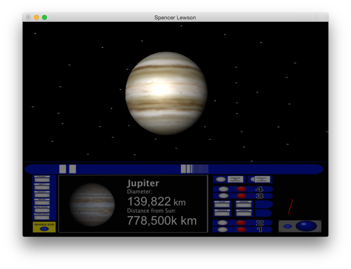The width and height of the screenshot is (351, 269).
Task: Click the gray oval in row 2
Action: (222, 223)
